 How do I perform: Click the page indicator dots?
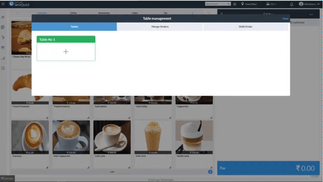(x=112, y=172)
